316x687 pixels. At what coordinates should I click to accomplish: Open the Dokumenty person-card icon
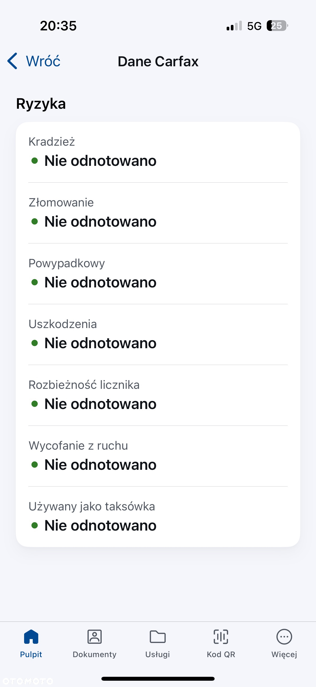tap(95, 637)
